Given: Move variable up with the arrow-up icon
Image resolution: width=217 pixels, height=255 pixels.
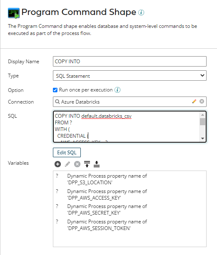Looking at the screenshot, I should [87, 164].
